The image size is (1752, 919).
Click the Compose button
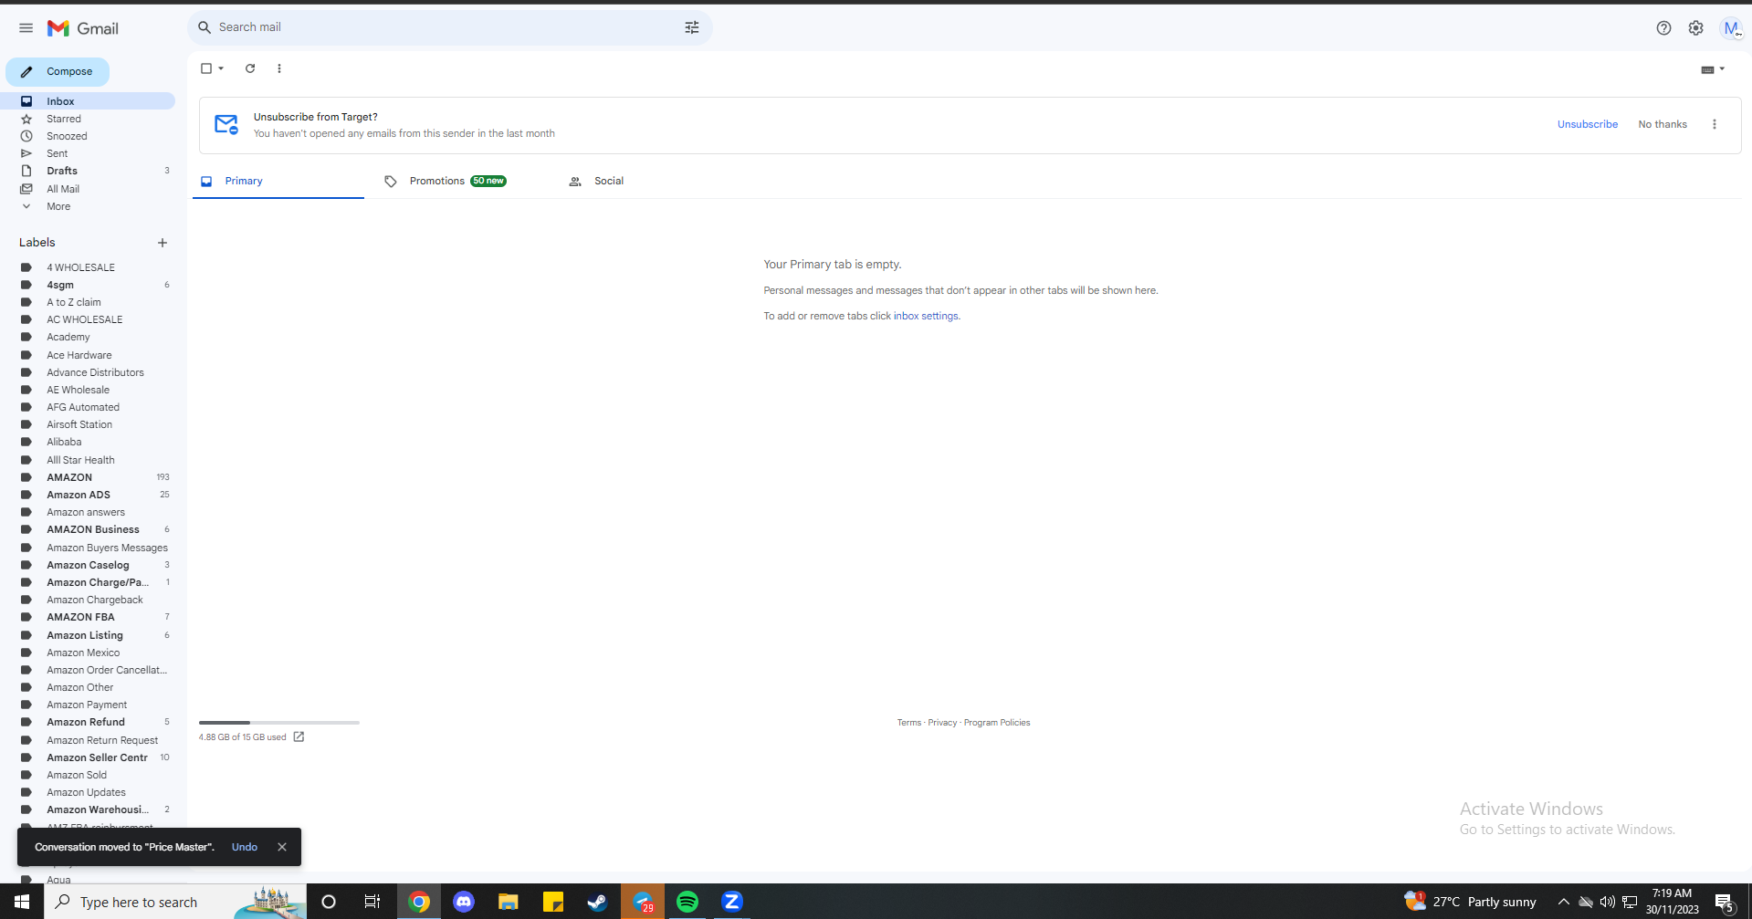pos(58,71)
